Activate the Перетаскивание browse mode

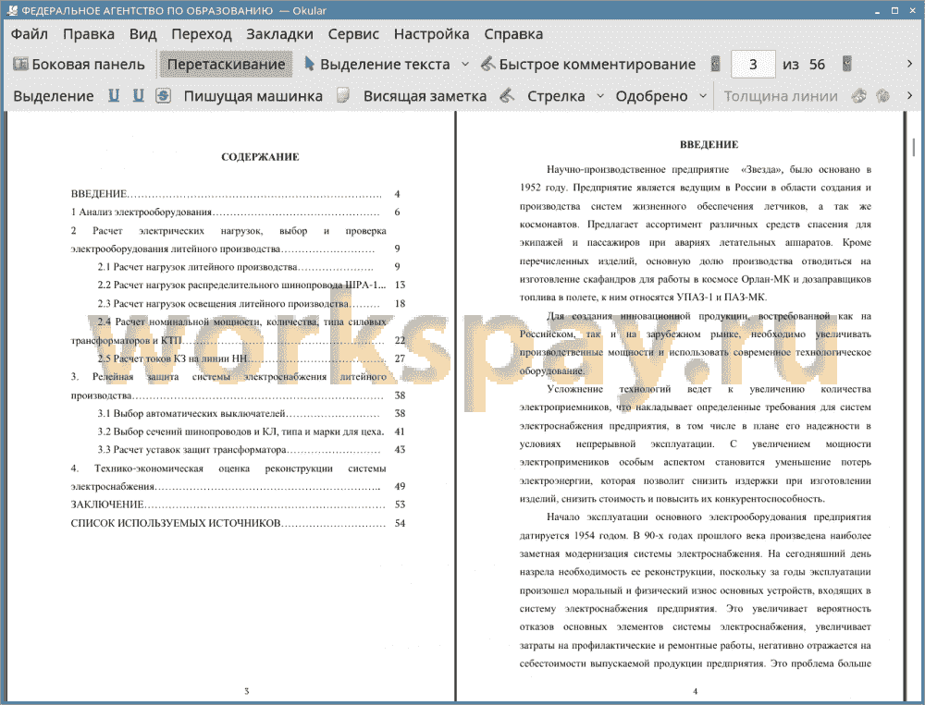[x=226, y=65]
